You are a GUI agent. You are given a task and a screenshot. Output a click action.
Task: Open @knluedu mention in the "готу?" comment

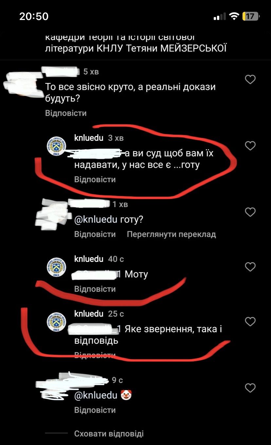(96, 220)
